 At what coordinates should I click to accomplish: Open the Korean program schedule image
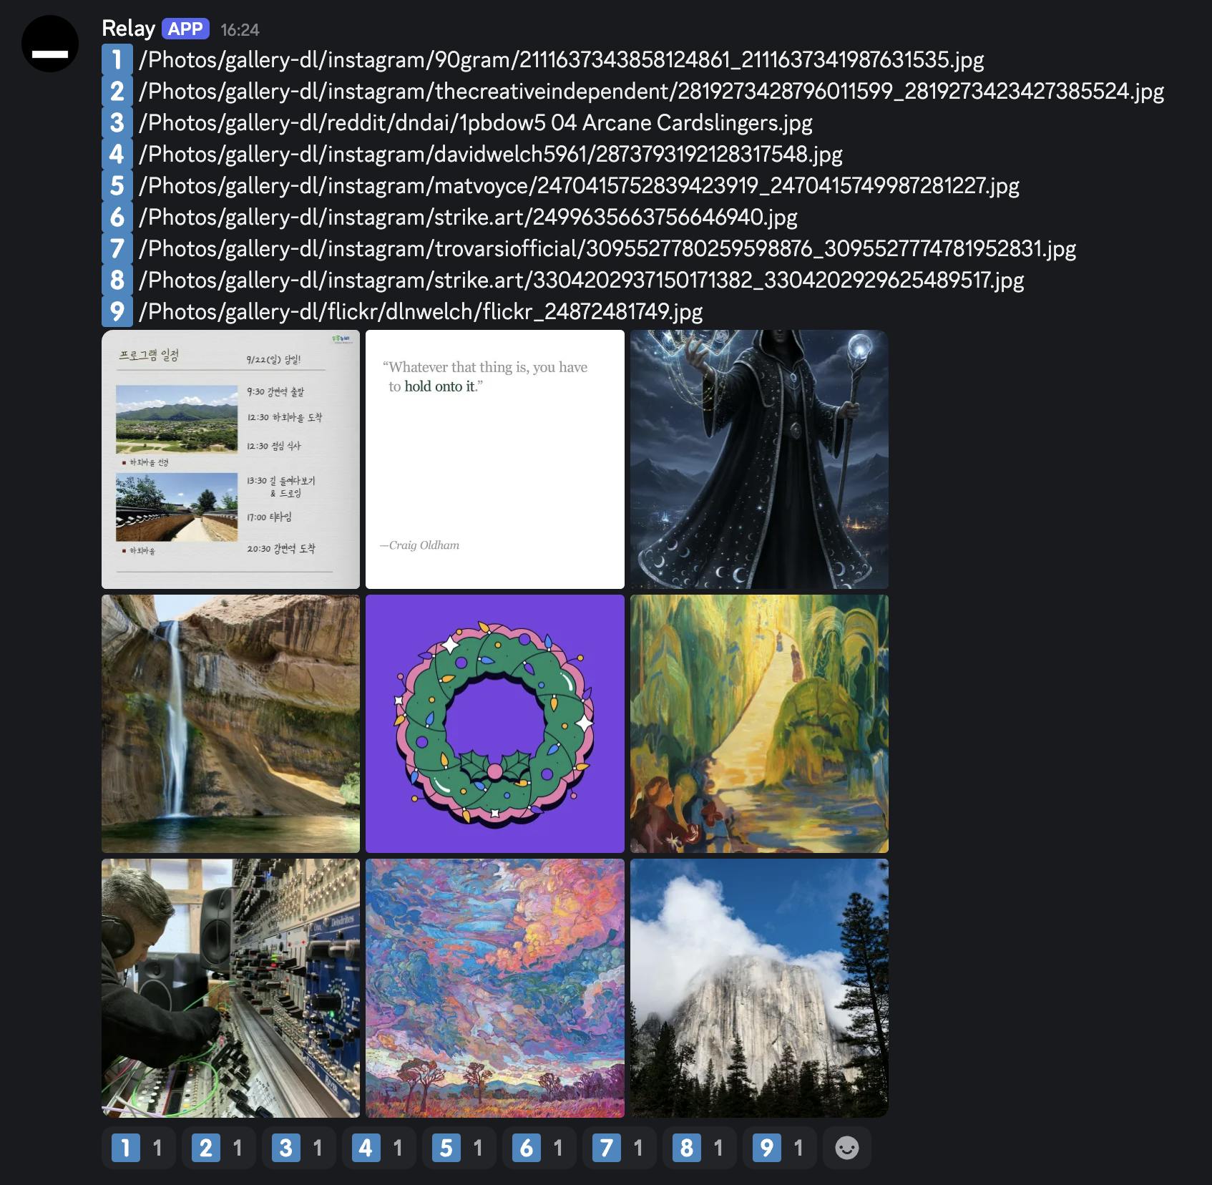[230, 459]
